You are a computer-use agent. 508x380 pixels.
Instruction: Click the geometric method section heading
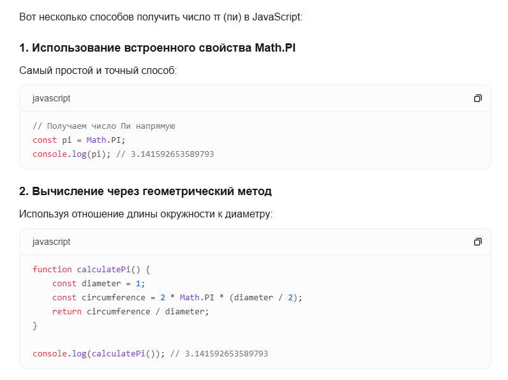(x=145, y=191)
